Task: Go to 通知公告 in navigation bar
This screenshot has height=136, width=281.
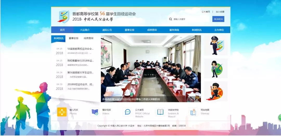Action: (x=107, y=30)
